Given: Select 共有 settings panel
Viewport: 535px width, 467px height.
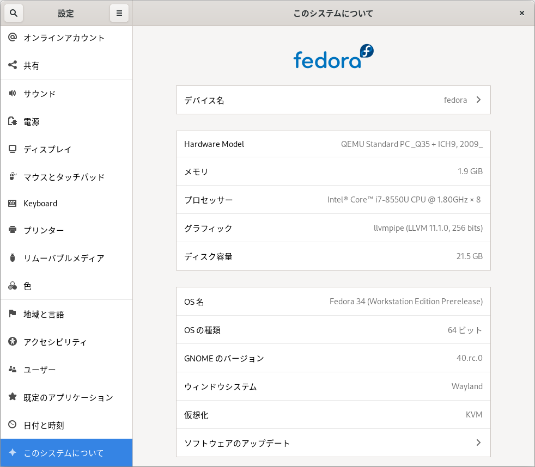Looking at the screenshot, I should pos(66,65).
